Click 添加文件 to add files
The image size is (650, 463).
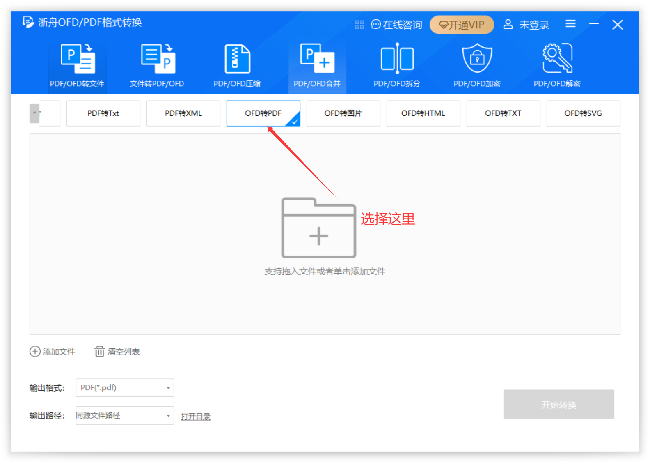coord(53,352)
